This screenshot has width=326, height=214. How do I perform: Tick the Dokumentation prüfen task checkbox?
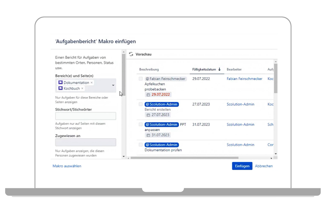tap(140, 145)
